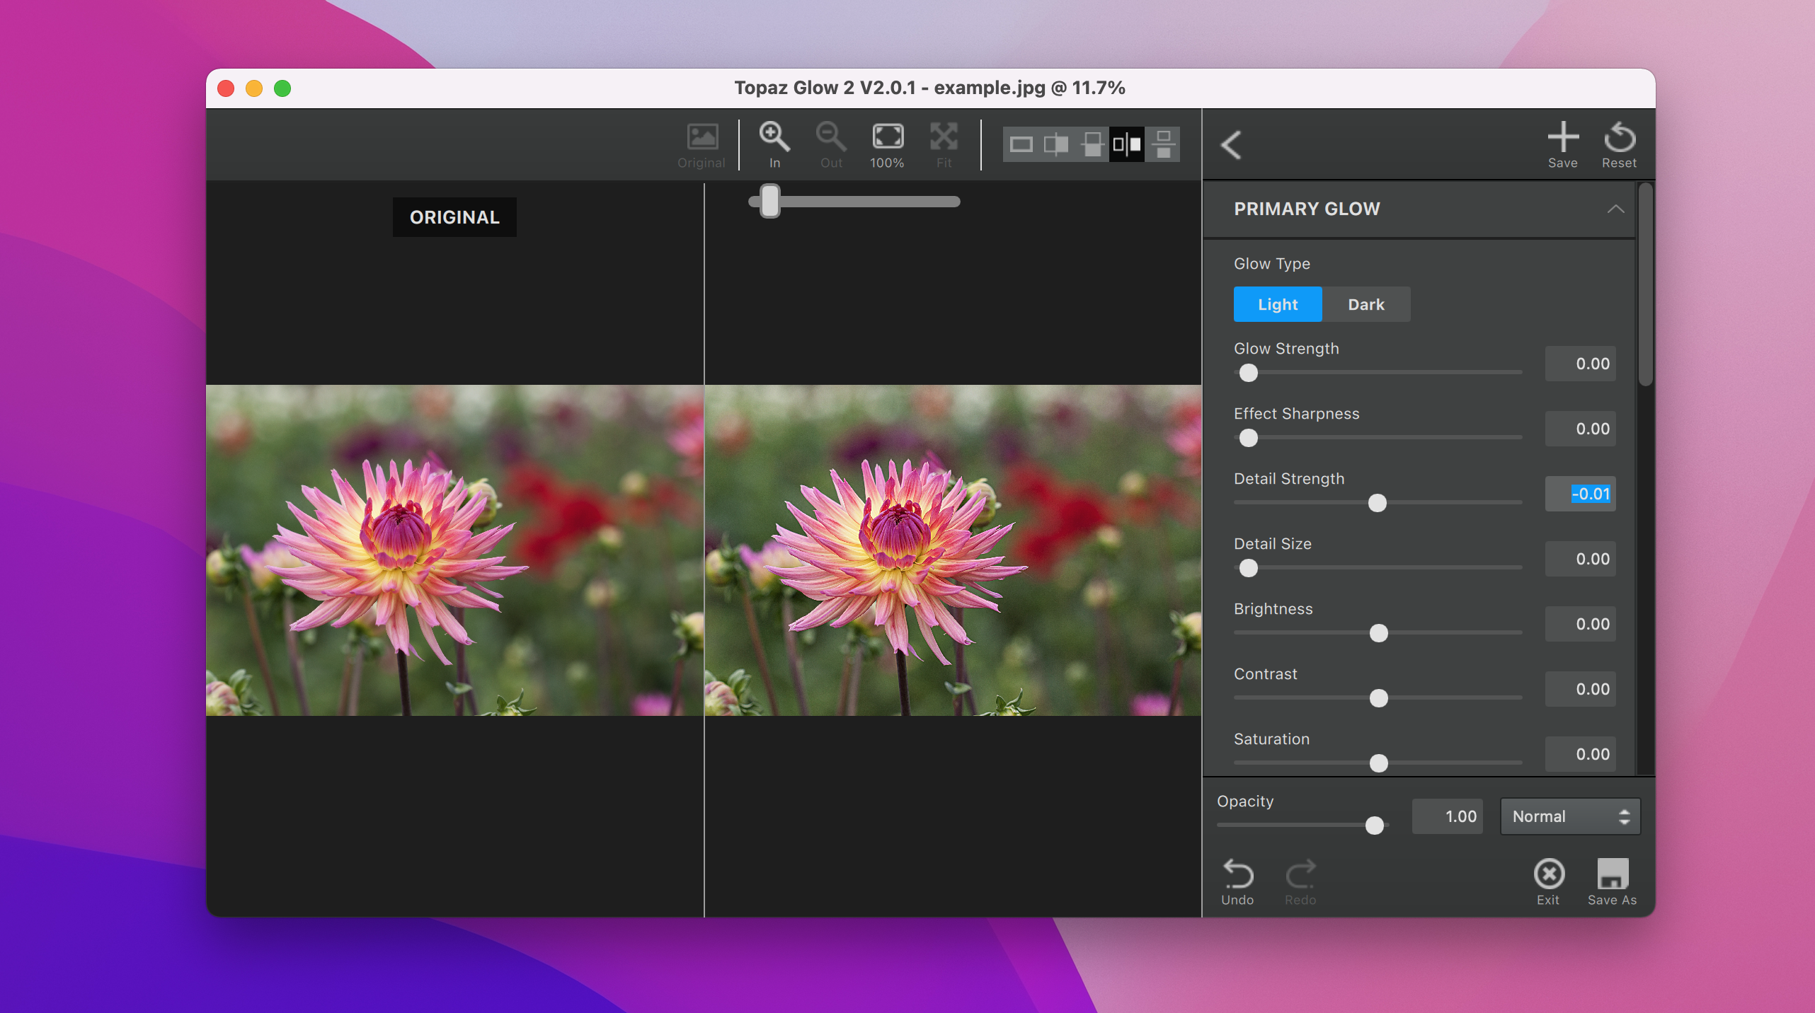The width and height of the screenshot is (1815, 1013).
Task: Open the Normal blend mode dropdown
Action: click(x=1569, y=816)
